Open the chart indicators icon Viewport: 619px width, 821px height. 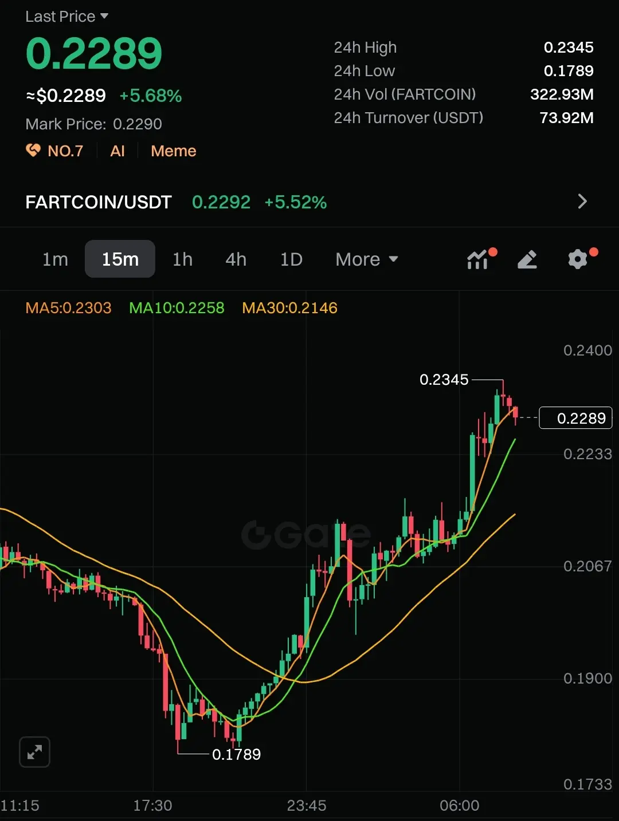478,259
